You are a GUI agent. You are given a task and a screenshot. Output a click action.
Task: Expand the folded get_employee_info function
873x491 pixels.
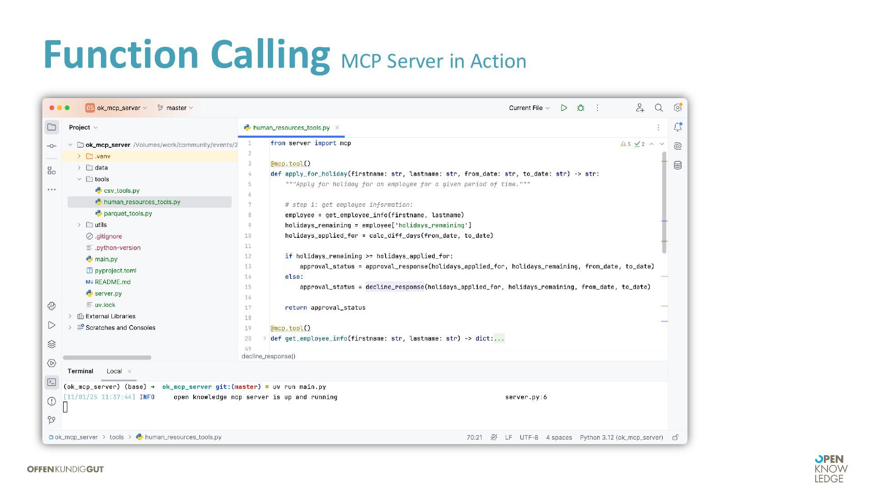tap(265, 338)
